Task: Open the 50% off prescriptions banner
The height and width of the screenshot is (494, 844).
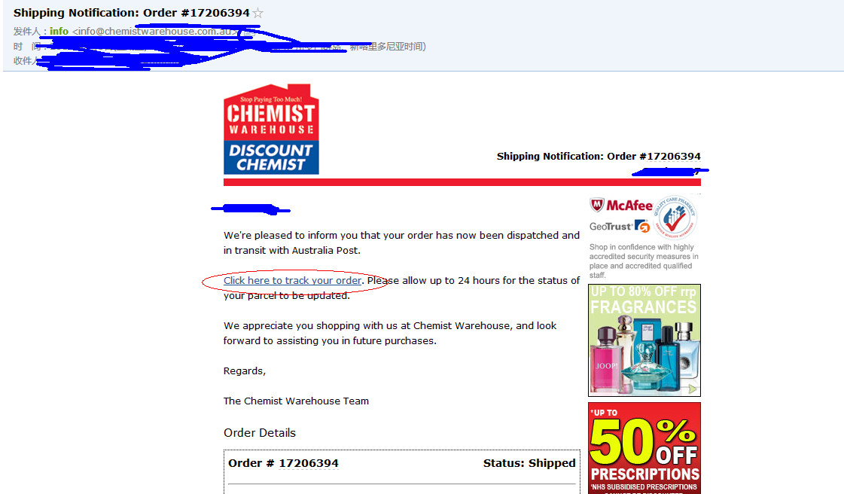Action: [x=644, y=448]
